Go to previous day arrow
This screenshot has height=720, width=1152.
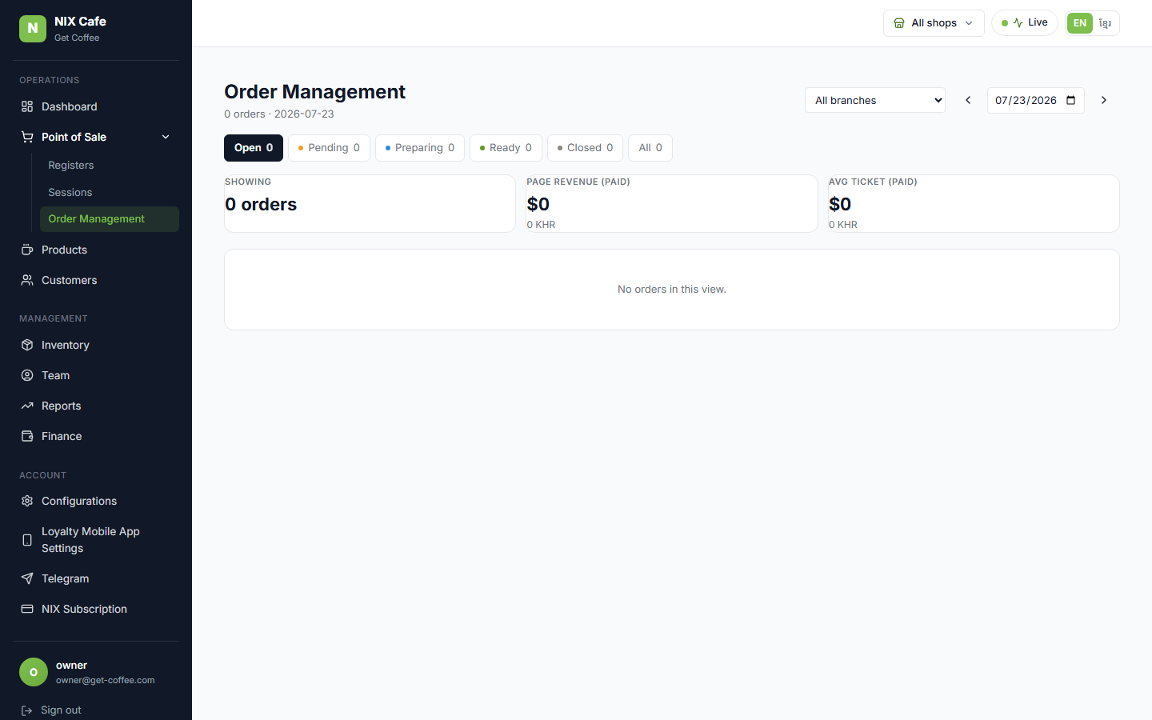[x=968, y=100]
